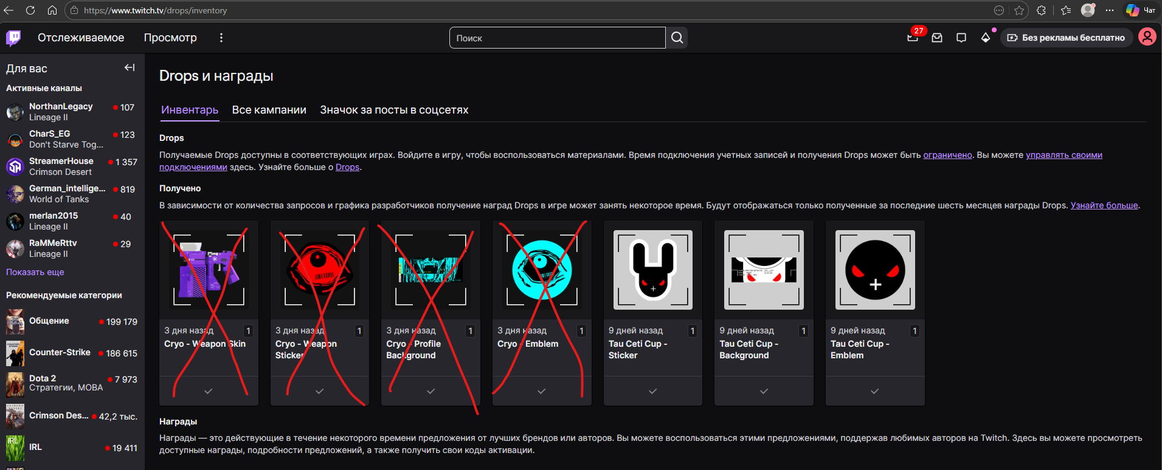Click the Bits gem icon
This screenshot has width=1162, height=470.
pyautogui.click(x=986, y=38)
